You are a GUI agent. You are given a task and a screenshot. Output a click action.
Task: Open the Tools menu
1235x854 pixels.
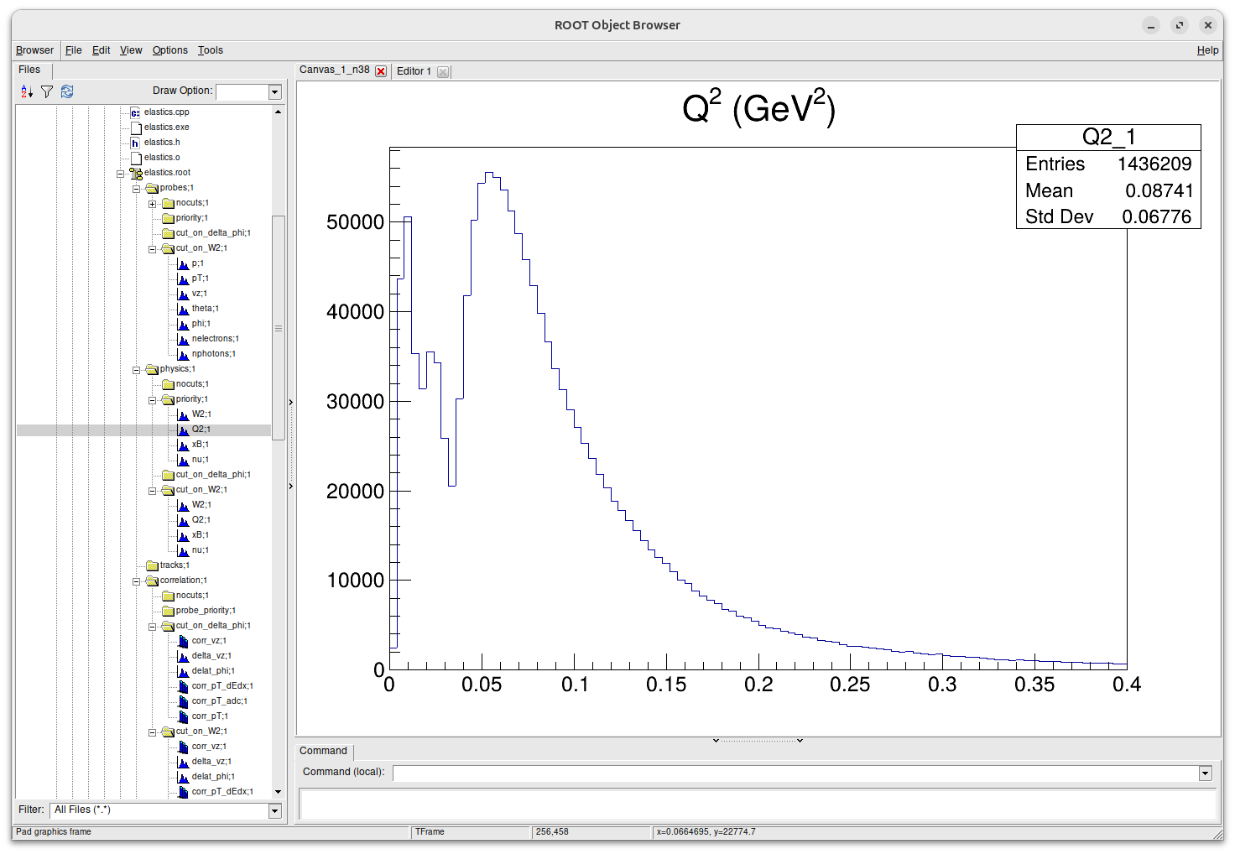click(211, 50)
